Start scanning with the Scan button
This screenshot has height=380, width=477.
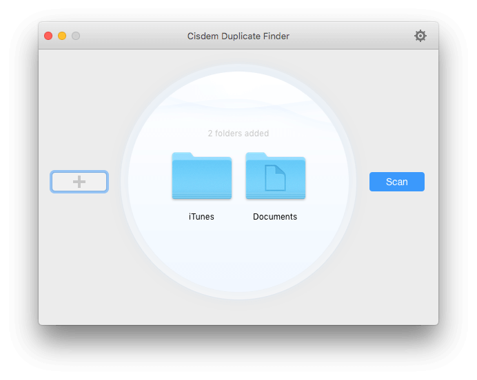[x=396, y=182]
